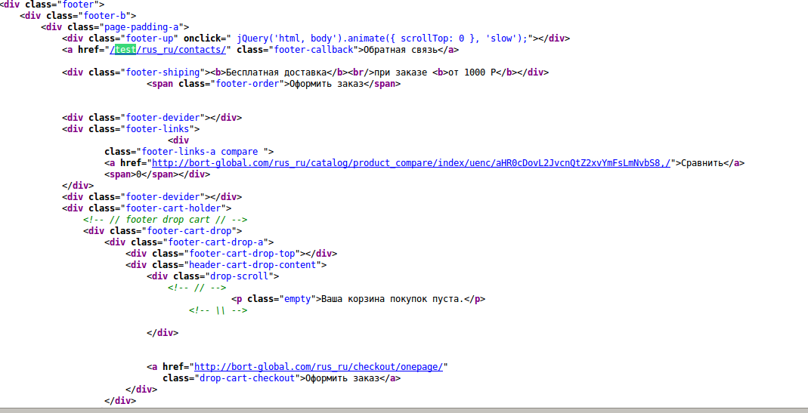This screenshot has width=808, height=413.
Task: Click the 'footer-up' class value
Action: click(150, 38)
